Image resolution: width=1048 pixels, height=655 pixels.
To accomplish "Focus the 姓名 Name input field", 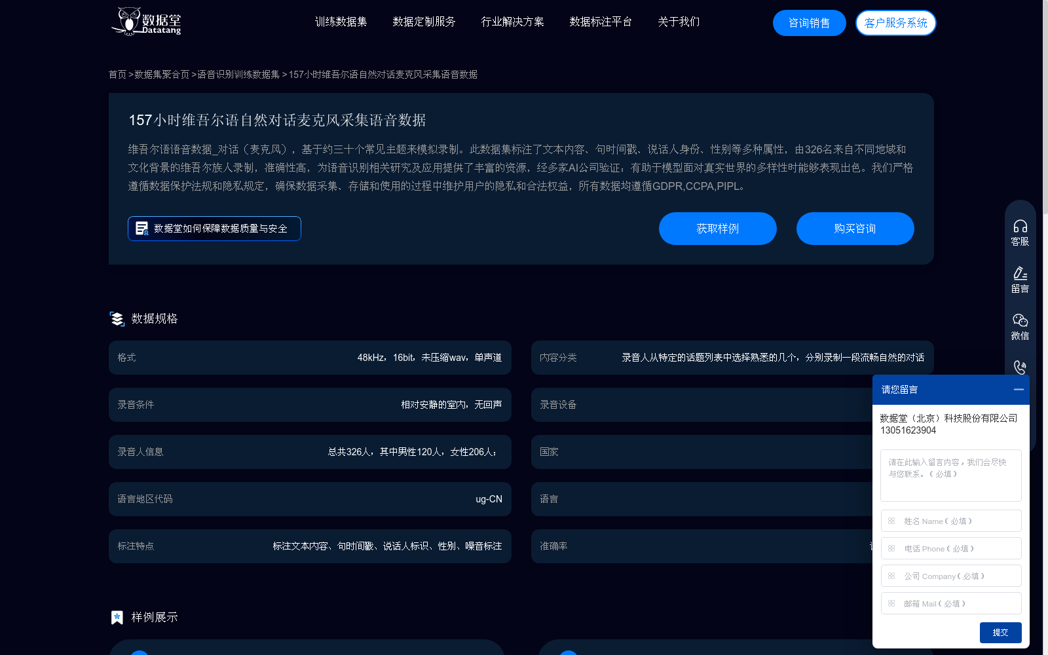I will coord(951,521).
